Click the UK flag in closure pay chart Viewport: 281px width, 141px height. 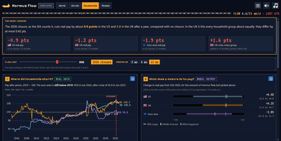(145, 105)
